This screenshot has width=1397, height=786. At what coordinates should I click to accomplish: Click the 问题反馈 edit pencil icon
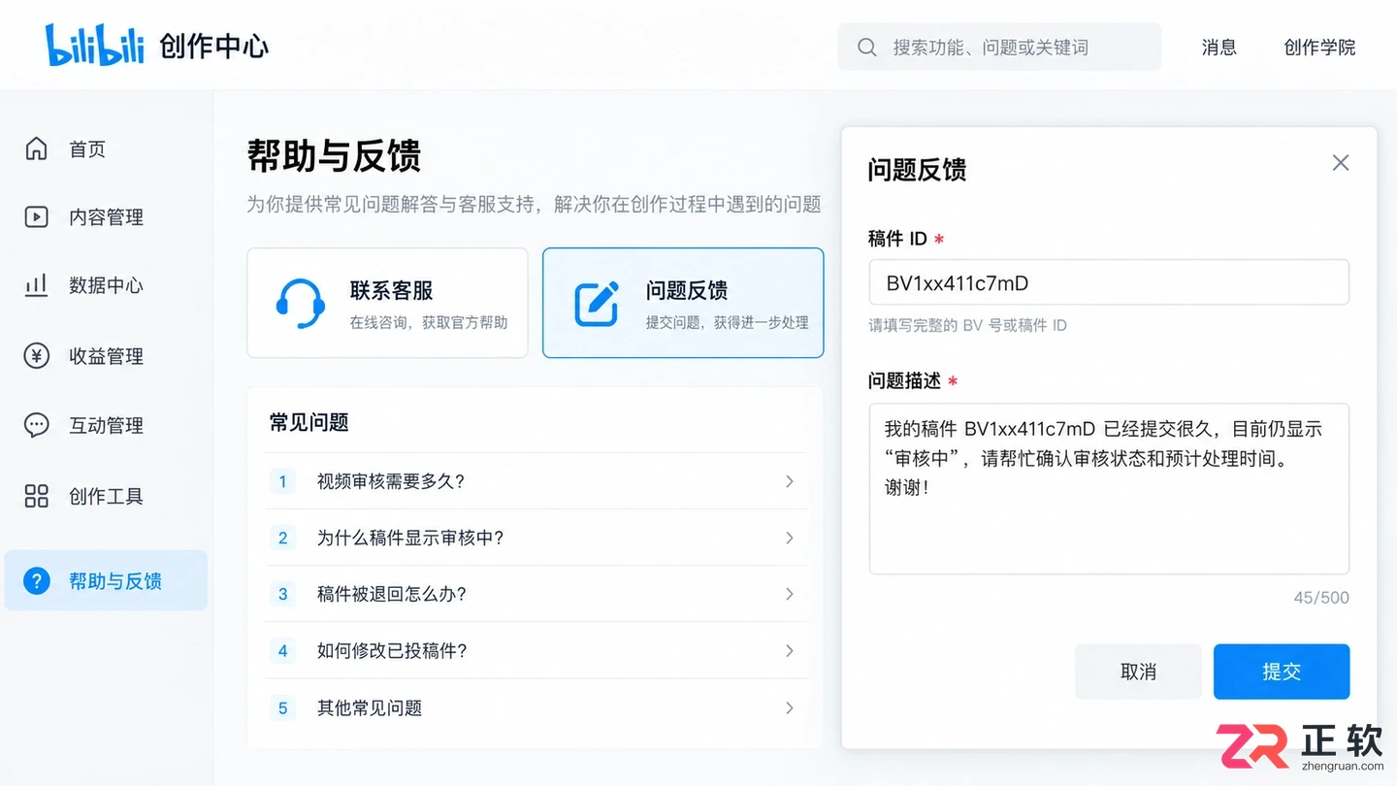(x=597, y=304)
